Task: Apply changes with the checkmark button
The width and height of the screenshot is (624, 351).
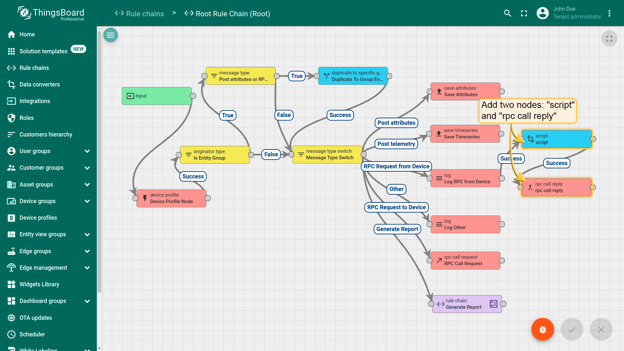Action: 572,329
